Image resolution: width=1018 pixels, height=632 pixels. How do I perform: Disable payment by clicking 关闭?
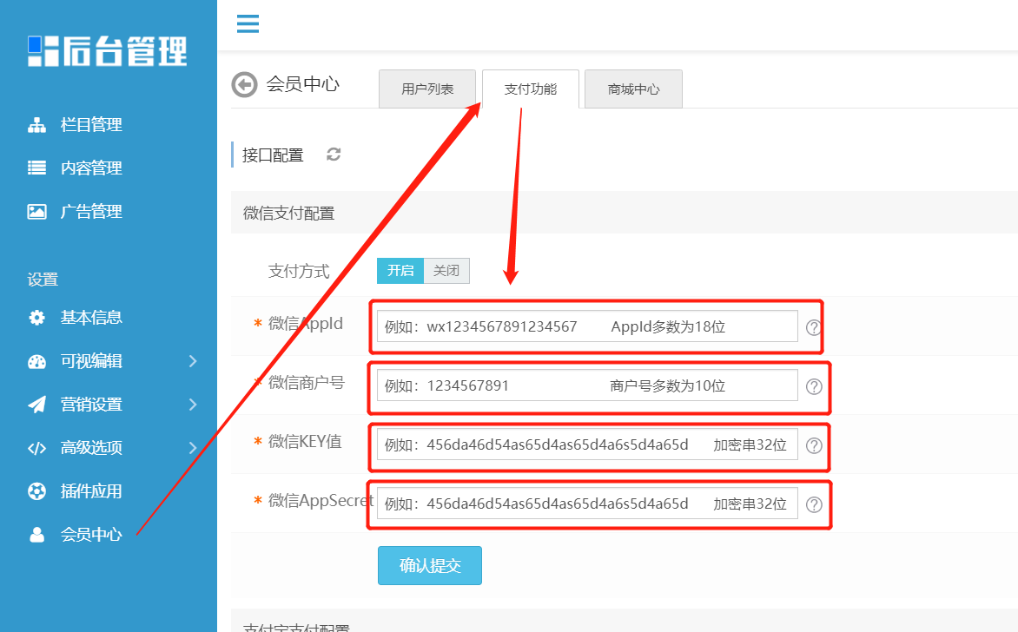pos(446,270)
